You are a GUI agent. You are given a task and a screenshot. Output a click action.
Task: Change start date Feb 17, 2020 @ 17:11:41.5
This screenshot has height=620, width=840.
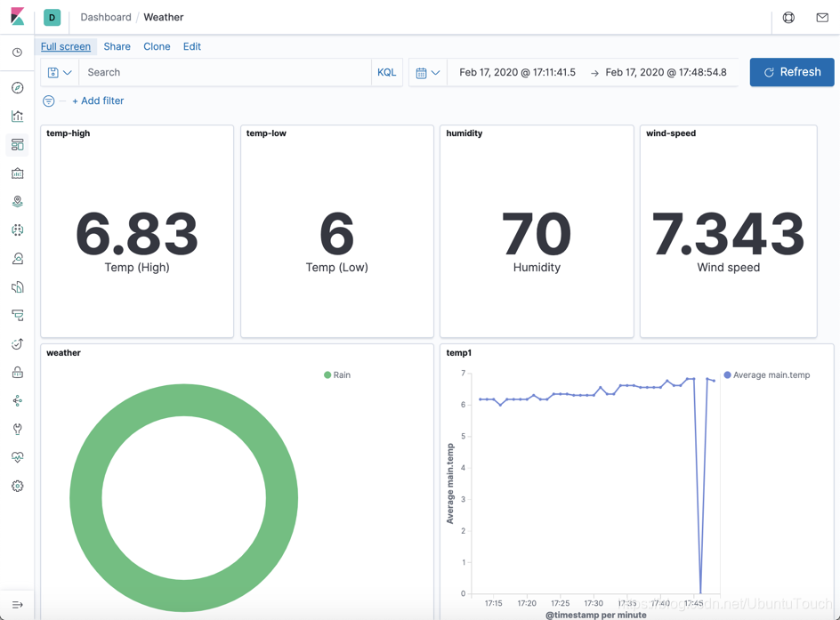coord(518,72)
